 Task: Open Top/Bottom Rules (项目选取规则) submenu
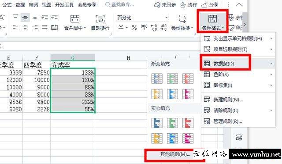pyautogui.click(x=238, y=49)
